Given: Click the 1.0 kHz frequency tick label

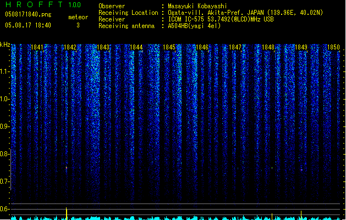Looking at the screenshot, I should tap(4, 99).
